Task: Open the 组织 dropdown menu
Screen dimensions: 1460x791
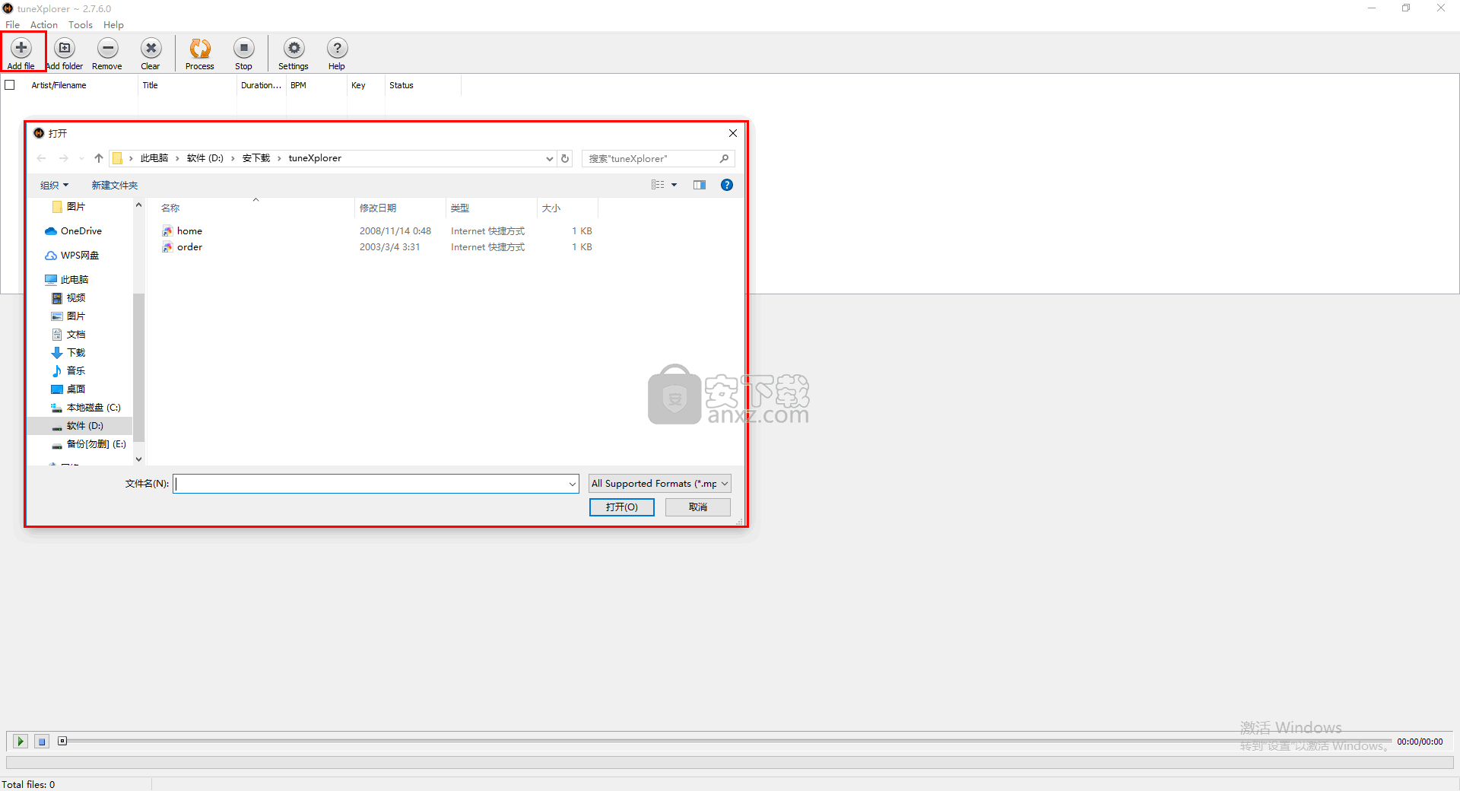Action: [x=54, y=185]
